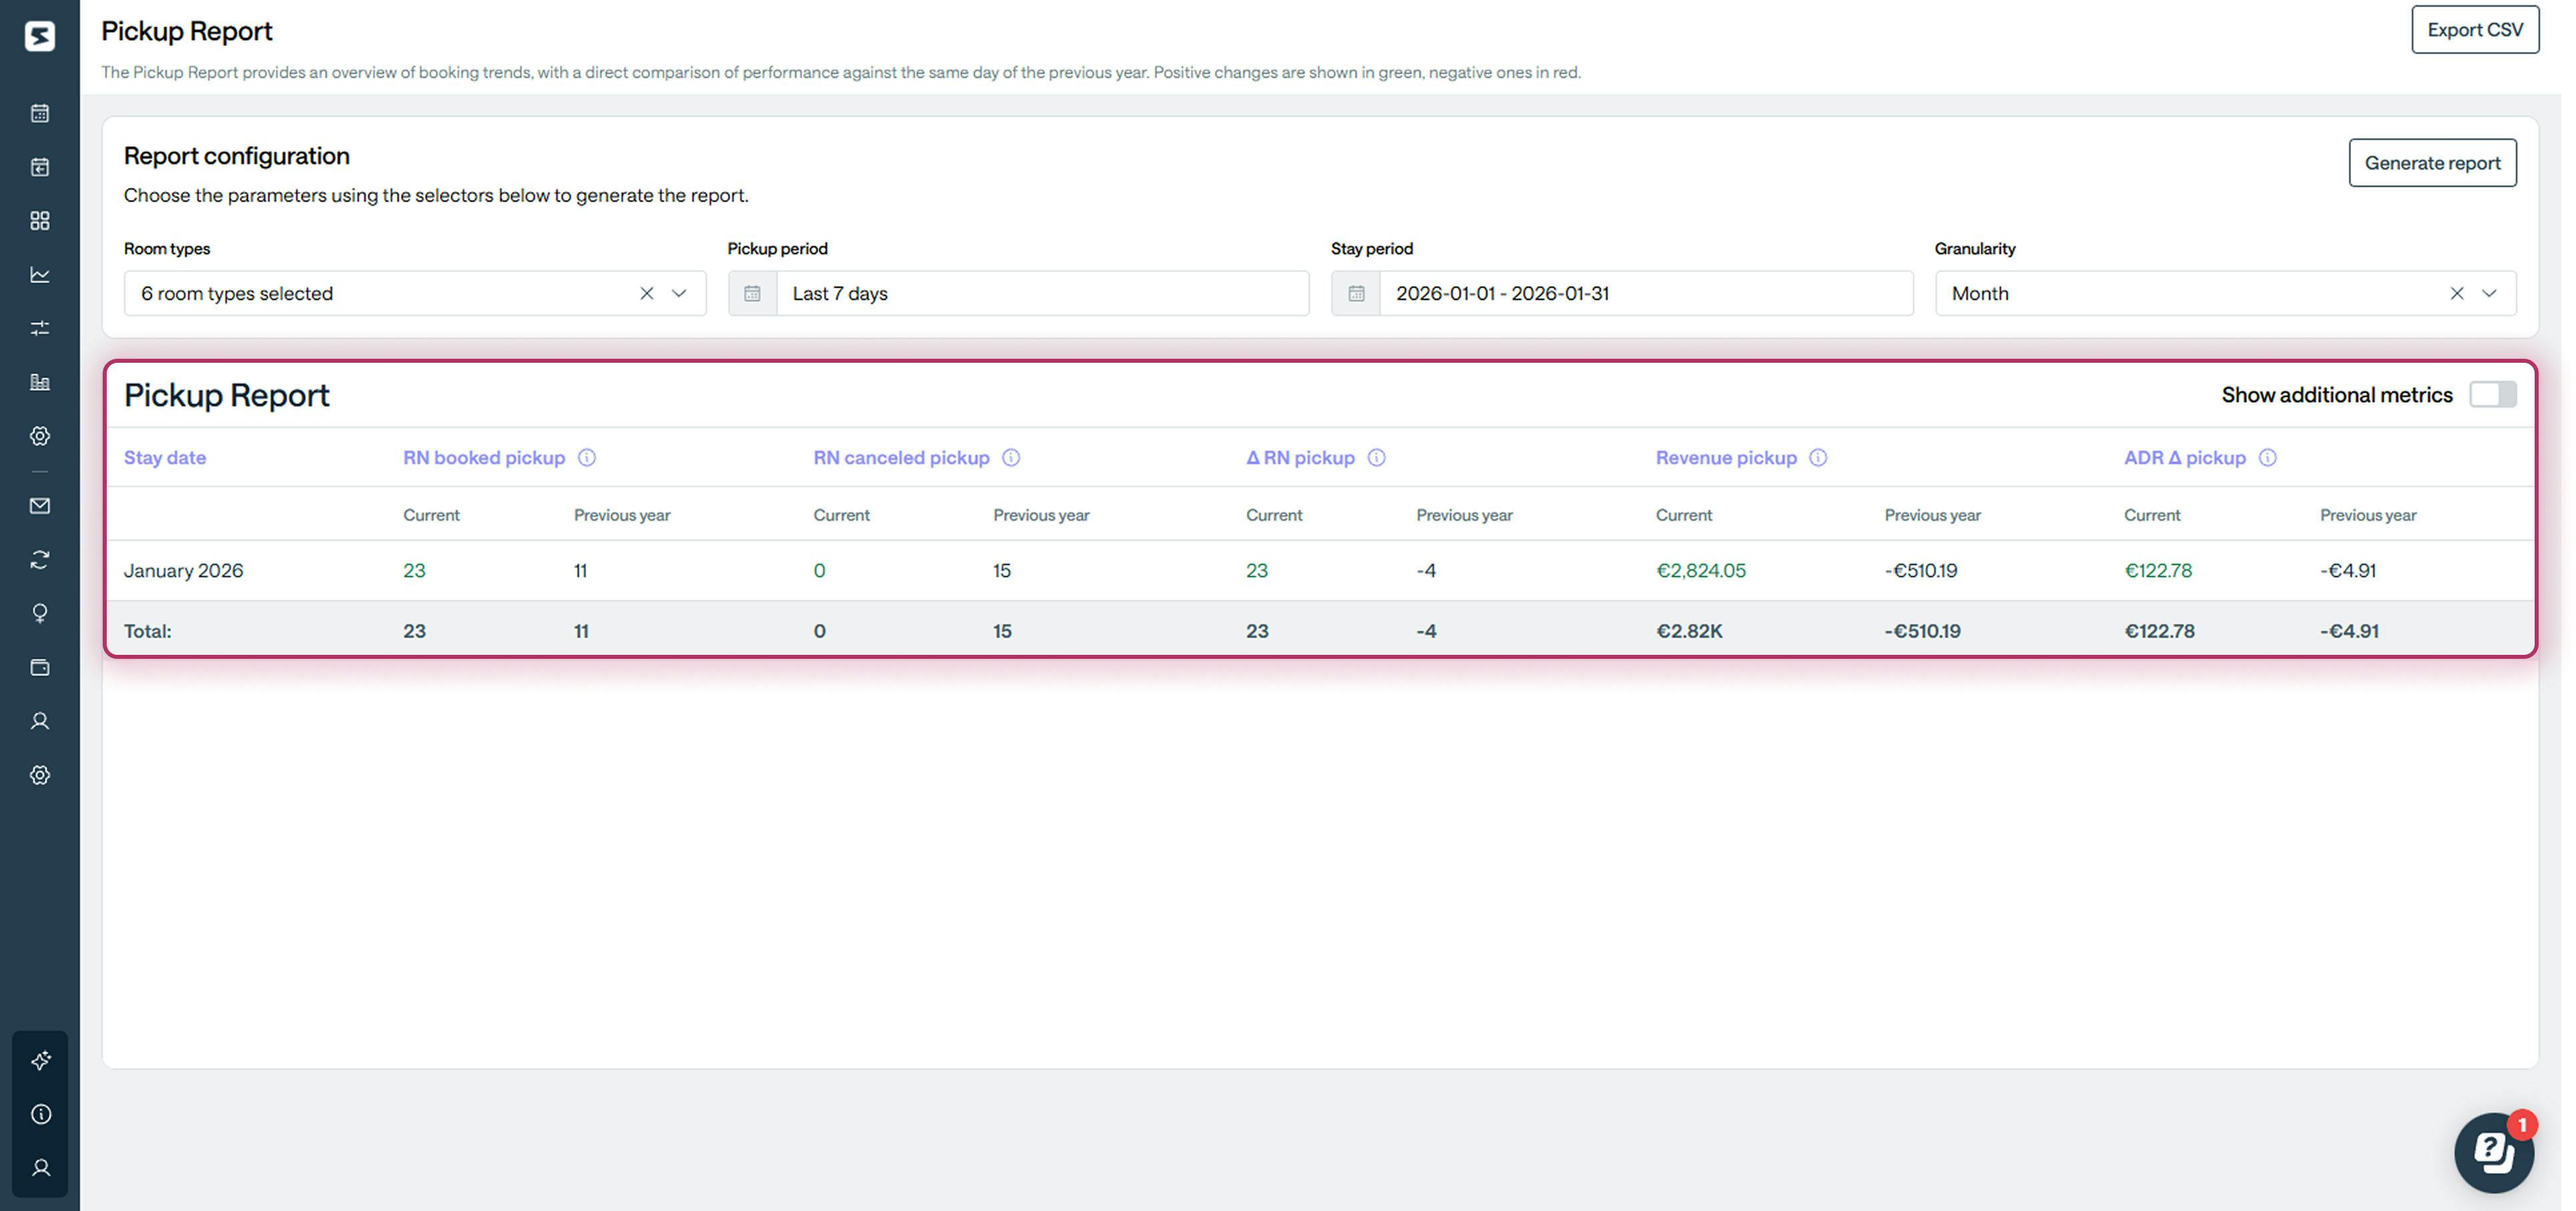Screen dimensions: 2576x1211
Task: Clear the Month granularity selection
Action: [2456, 294]
